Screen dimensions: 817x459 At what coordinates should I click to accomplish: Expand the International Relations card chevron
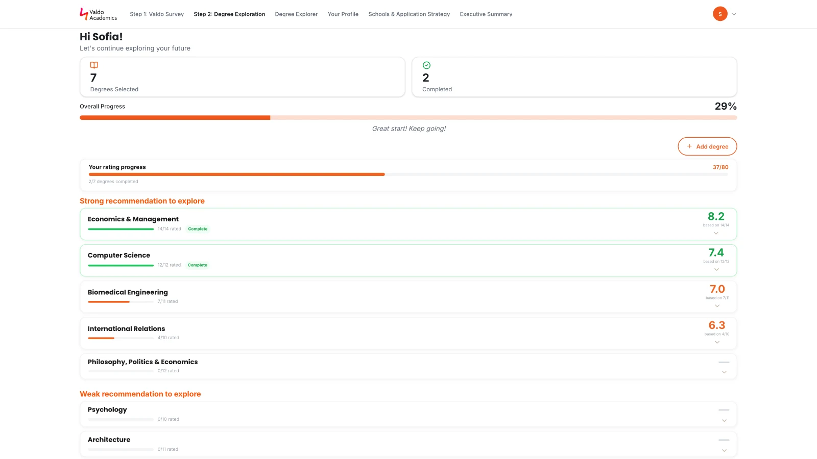717,342
